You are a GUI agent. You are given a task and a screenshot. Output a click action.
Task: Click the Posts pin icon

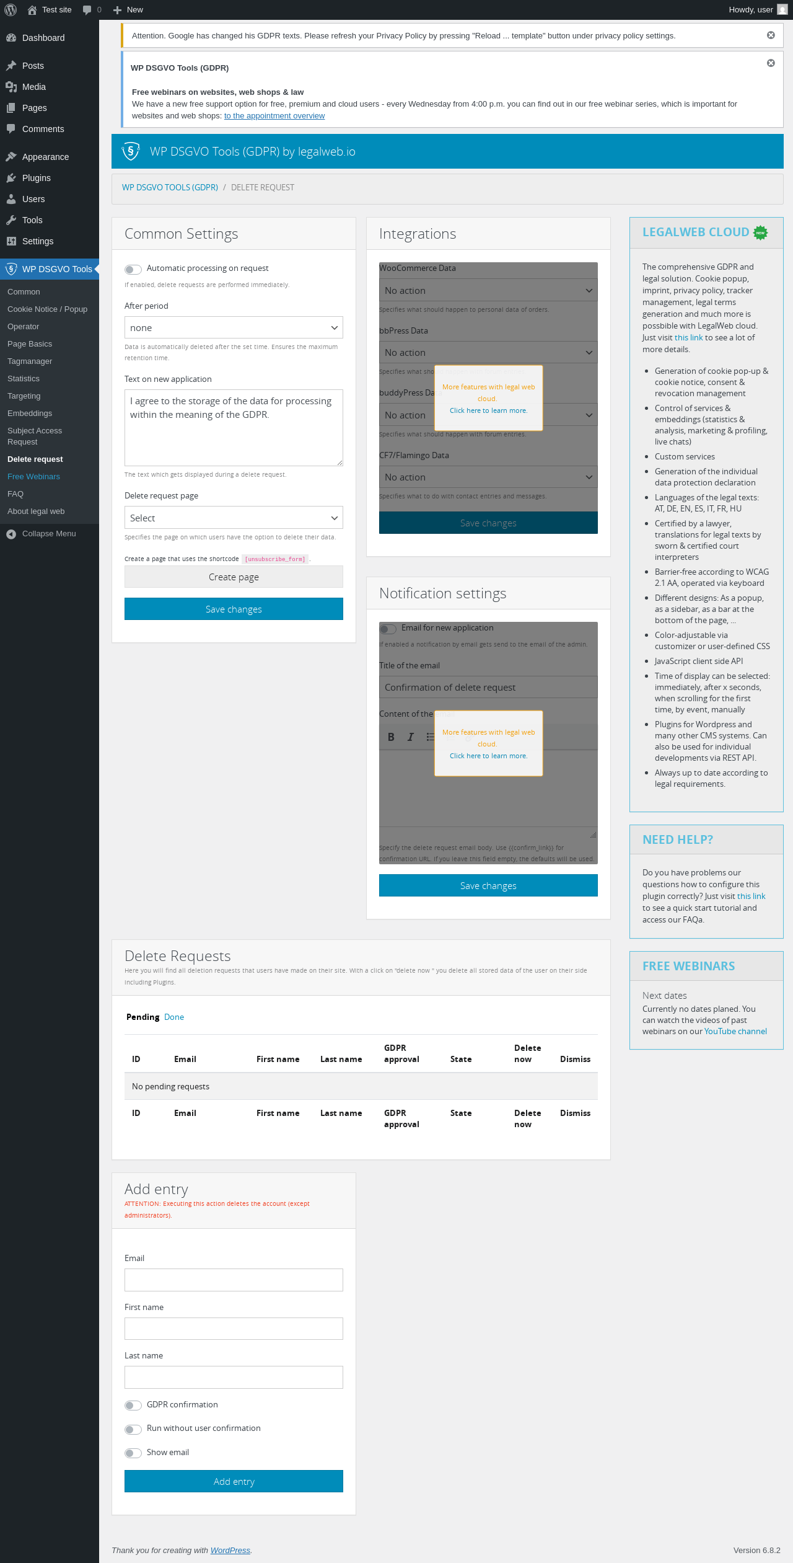(x=11, y=66)
